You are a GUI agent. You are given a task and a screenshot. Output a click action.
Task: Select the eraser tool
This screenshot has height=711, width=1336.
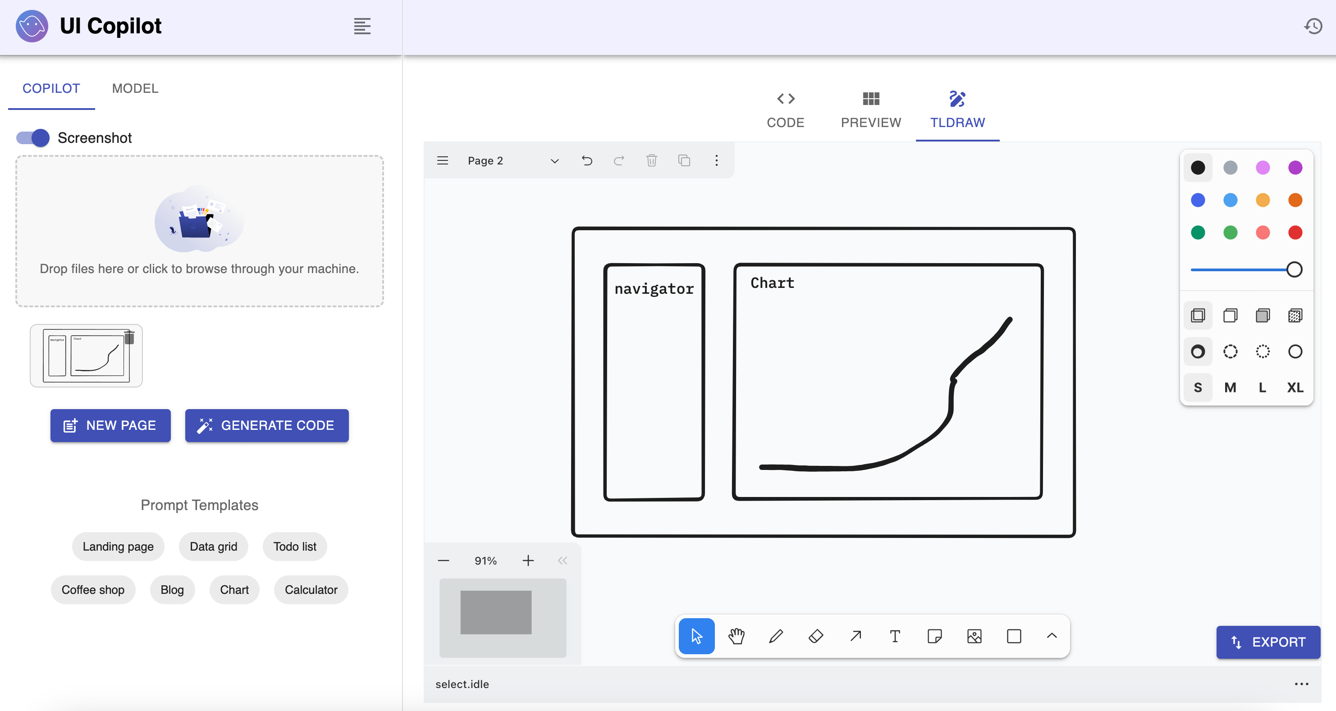coord(816,636)
